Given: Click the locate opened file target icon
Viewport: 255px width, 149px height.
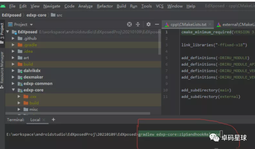Looking at the screenshot, I should 129,24.
